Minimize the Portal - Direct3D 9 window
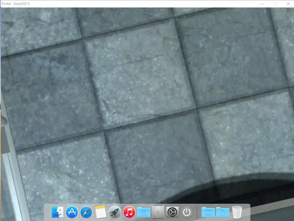This screenshot has width=294, height=221. [x=262, y=4]
